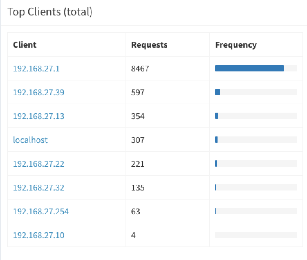Click the Frequency column header
Image resolution: width=307 pixels, height=260 pixels.
click(x=236, y=45)
